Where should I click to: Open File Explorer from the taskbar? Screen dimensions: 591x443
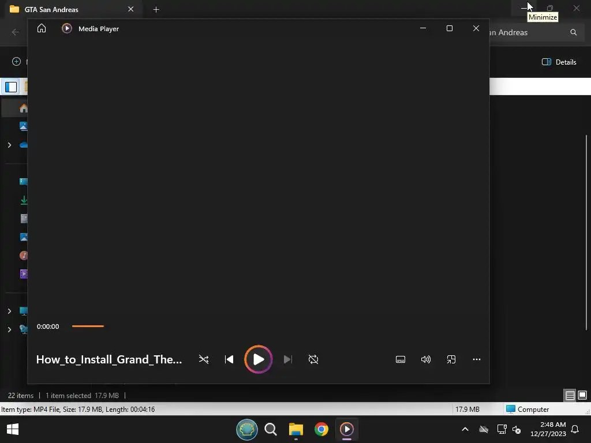(296, 429)
